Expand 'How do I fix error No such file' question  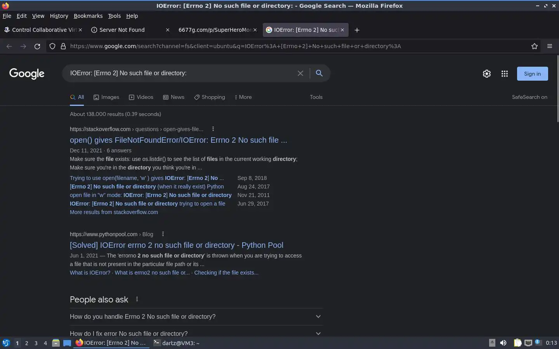coord(196,333)
